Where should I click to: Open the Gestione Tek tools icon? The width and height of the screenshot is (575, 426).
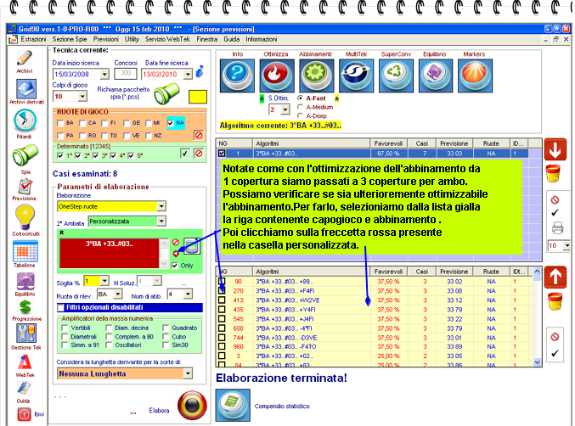tap(25, 333)
